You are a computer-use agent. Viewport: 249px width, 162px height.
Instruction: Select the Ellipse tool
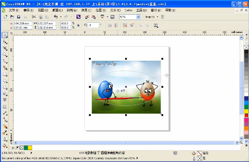(5, 81)
